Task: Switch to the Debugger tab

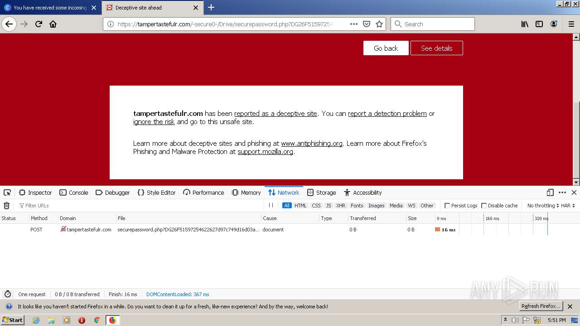Action: pos(113,192)
